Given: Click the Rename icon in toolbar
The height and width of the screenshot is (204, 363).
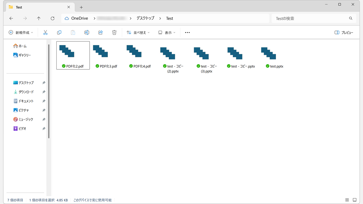Looking at the screenshot, I should [x=87, y=33].
